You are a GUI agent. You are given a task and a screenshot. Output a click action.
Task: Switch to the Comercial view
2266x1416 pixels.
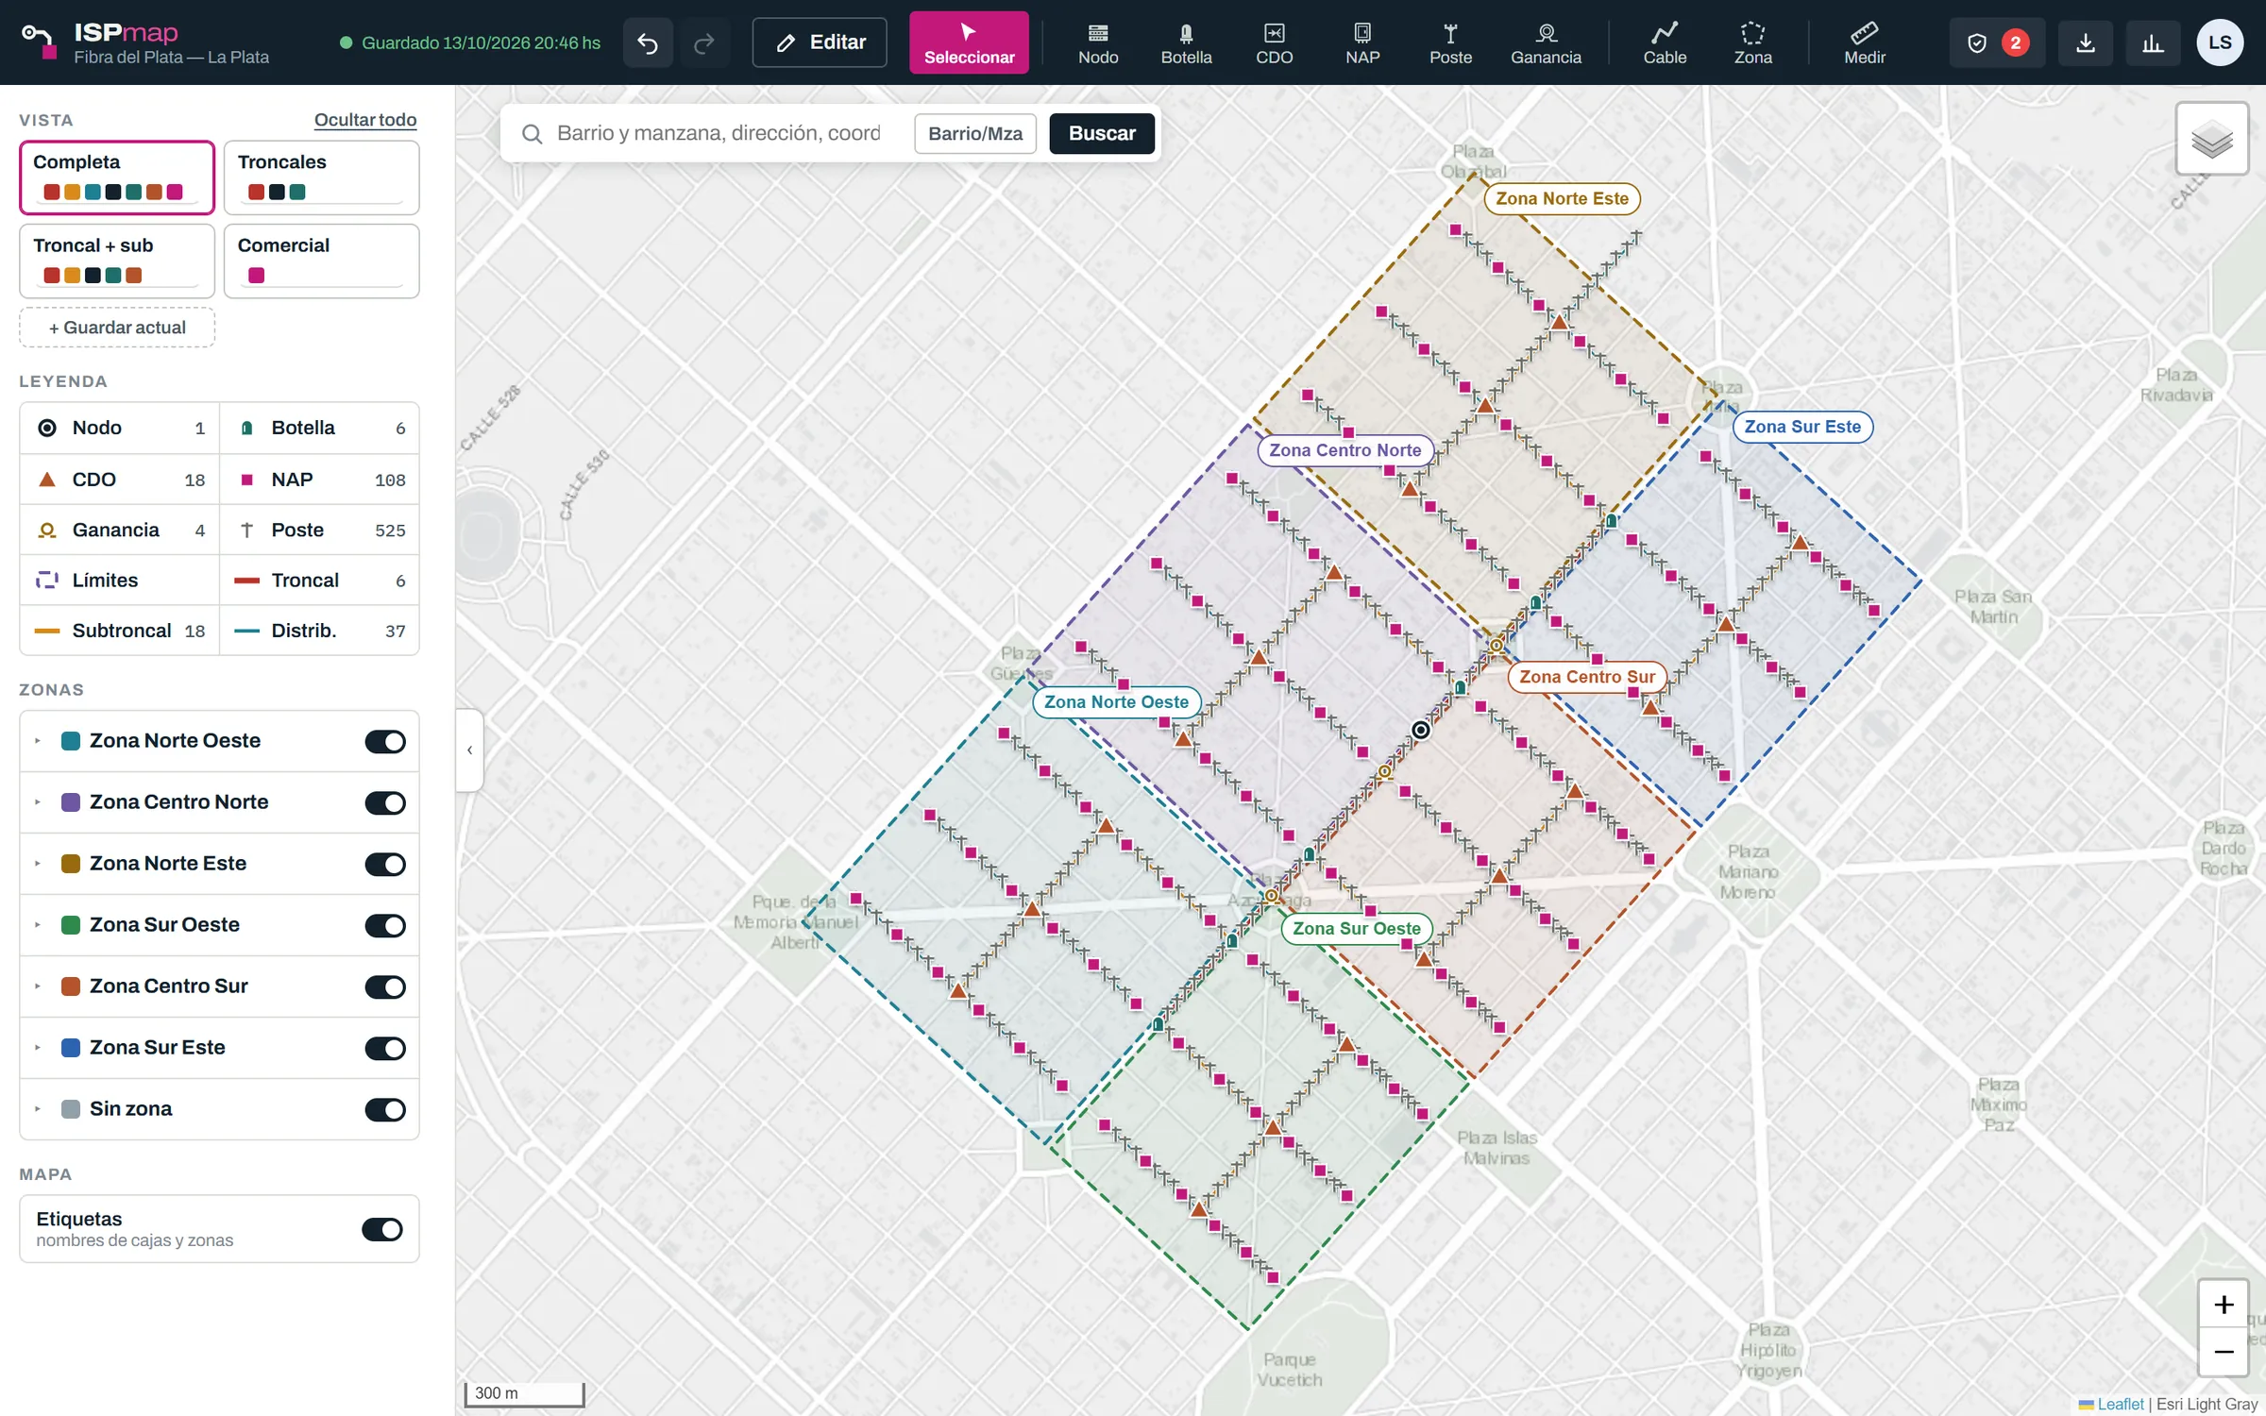321,261
